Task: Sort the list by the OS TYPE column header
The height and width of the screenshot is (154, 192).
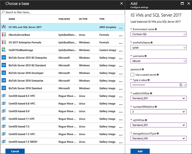Action: [x=83, y=19]
